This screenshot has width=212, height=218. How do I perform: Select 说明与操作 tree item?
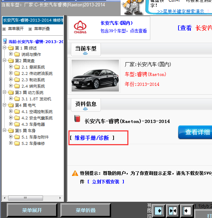[x=31, y=54]
